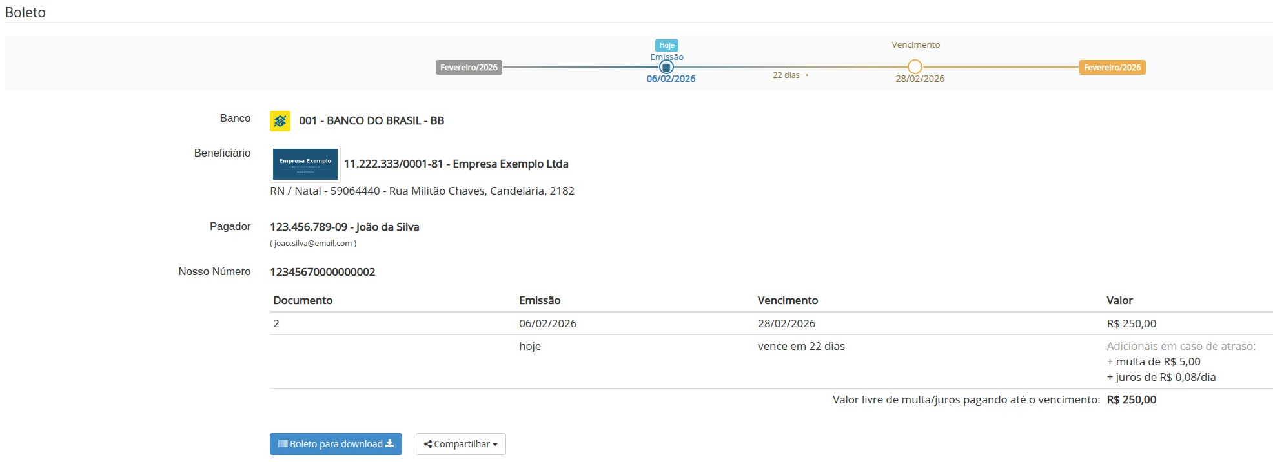Open the Compartilhar dropdown
The image size is (1273, 462).
tap(461, 444)
